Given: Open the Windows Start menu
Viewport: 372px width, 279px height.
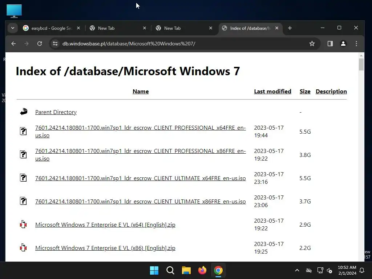Looking at the screenshot, I should 154,270.
